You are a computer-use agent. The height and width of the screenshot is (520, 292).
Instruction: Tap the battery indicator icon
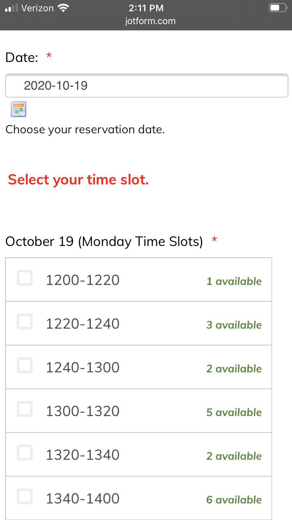tap(277, 8)
